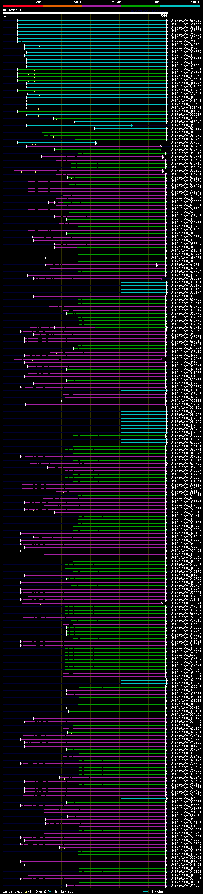Open hit UniRef100_C6TKE6
This screenshot has width=203, height=894.
(x=186, y=24)
